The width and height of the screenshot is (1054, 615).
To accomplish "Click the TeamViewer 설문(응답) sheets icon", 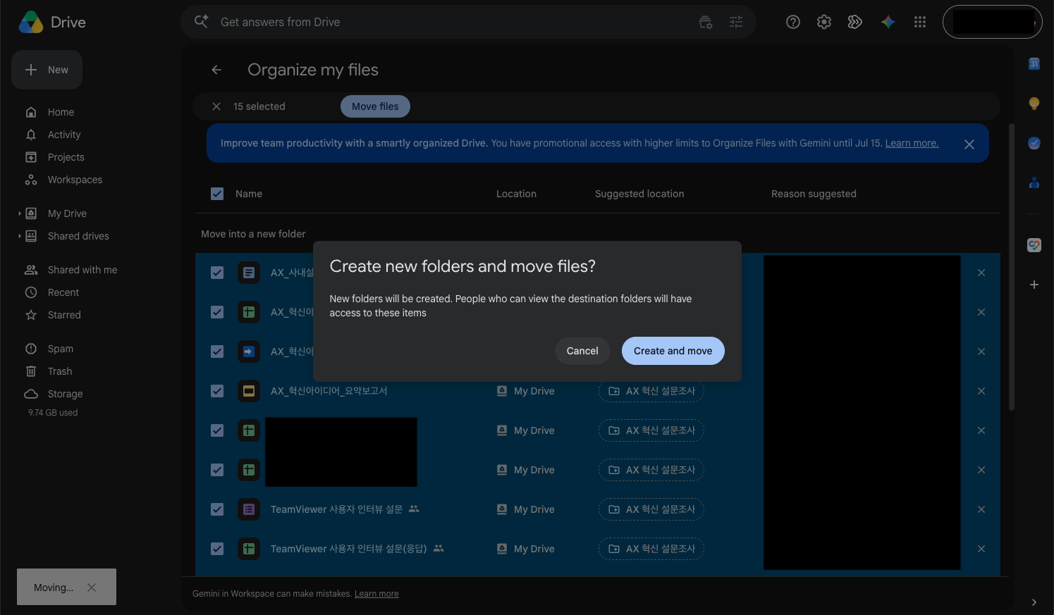I will [249, 549].
